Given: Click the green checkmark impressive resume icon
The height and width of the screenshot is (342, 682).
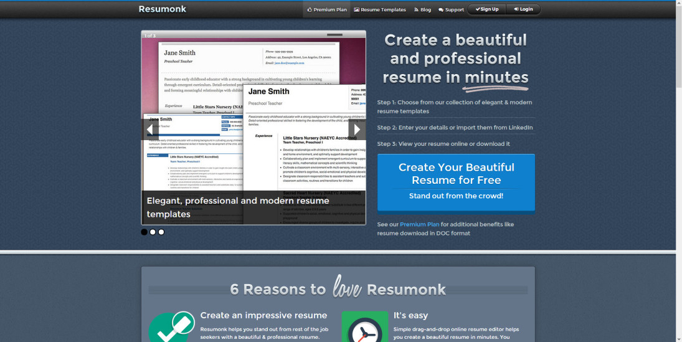Looking at the screenshot, I should coord(171,326).
